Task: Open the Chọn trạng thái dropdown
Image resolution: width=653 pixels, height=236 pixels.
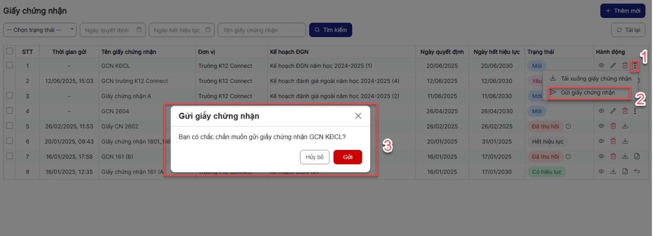Action: 40,30
